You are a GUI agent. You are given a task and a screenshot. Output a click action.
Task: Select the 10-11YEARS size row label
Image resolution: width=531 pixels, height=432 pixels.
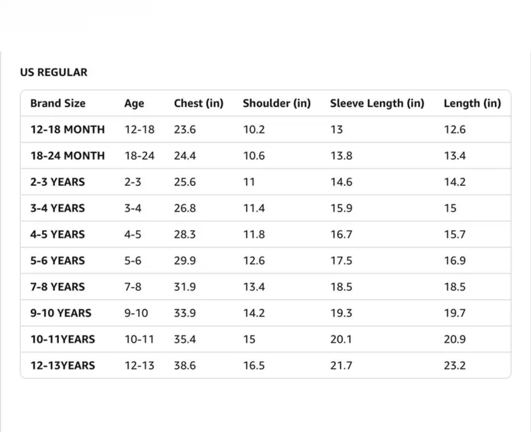point(63,340)
